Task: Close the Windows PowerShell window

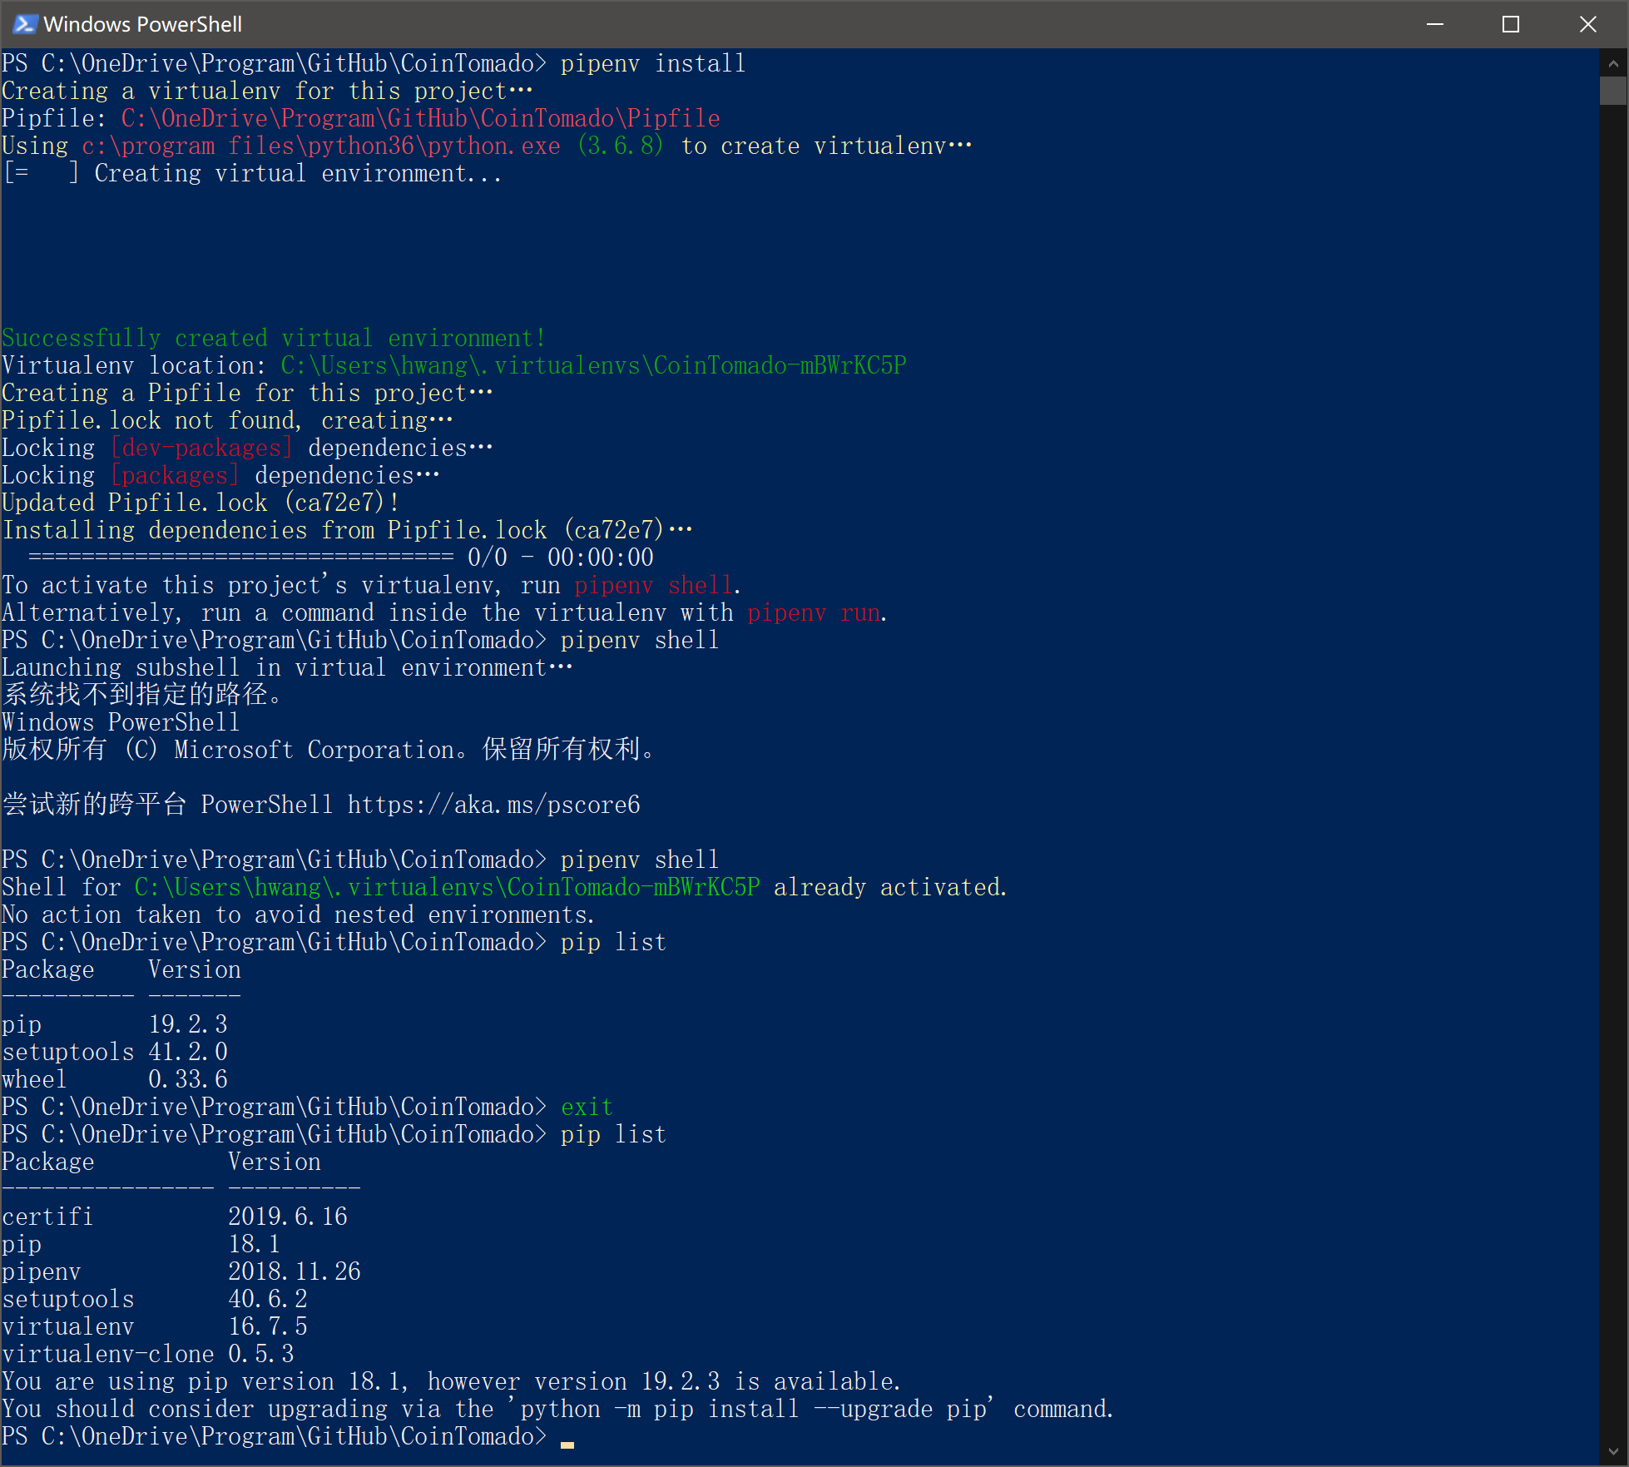Action: point(1587,24)
